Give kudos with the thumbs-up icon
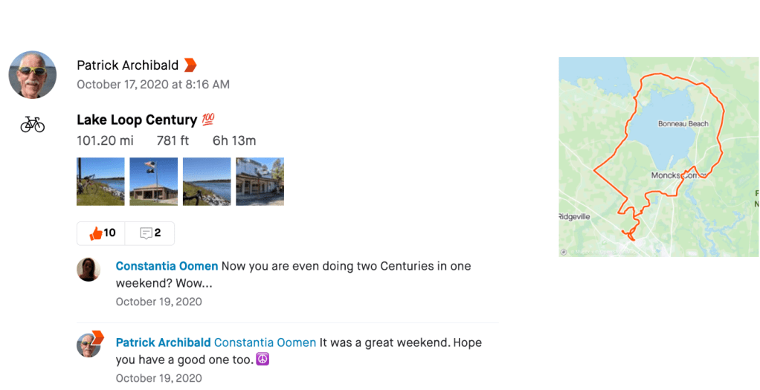The image size is (760, 390). tap(96, 233)
